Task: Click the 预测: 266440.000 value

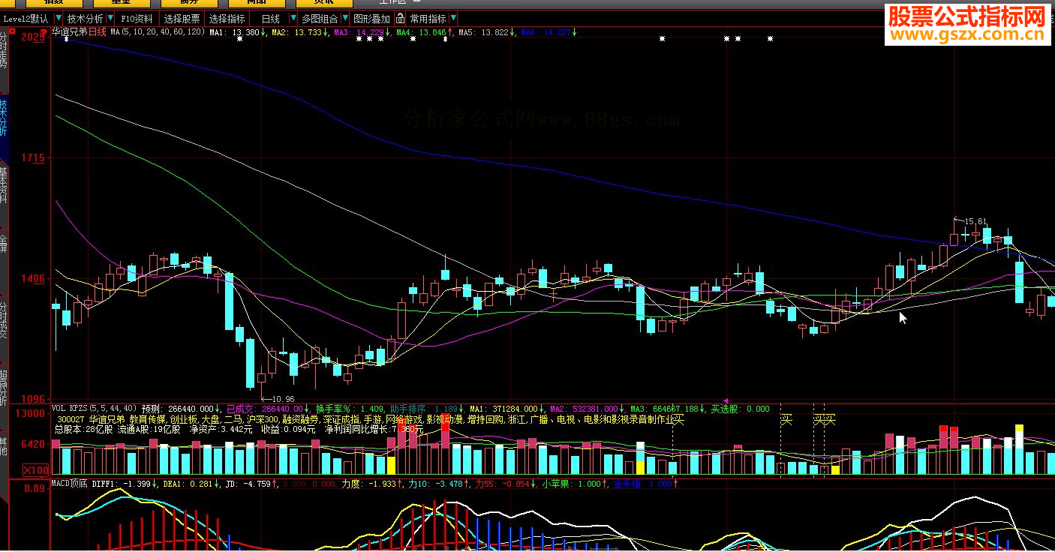Action: coord(176,409)
